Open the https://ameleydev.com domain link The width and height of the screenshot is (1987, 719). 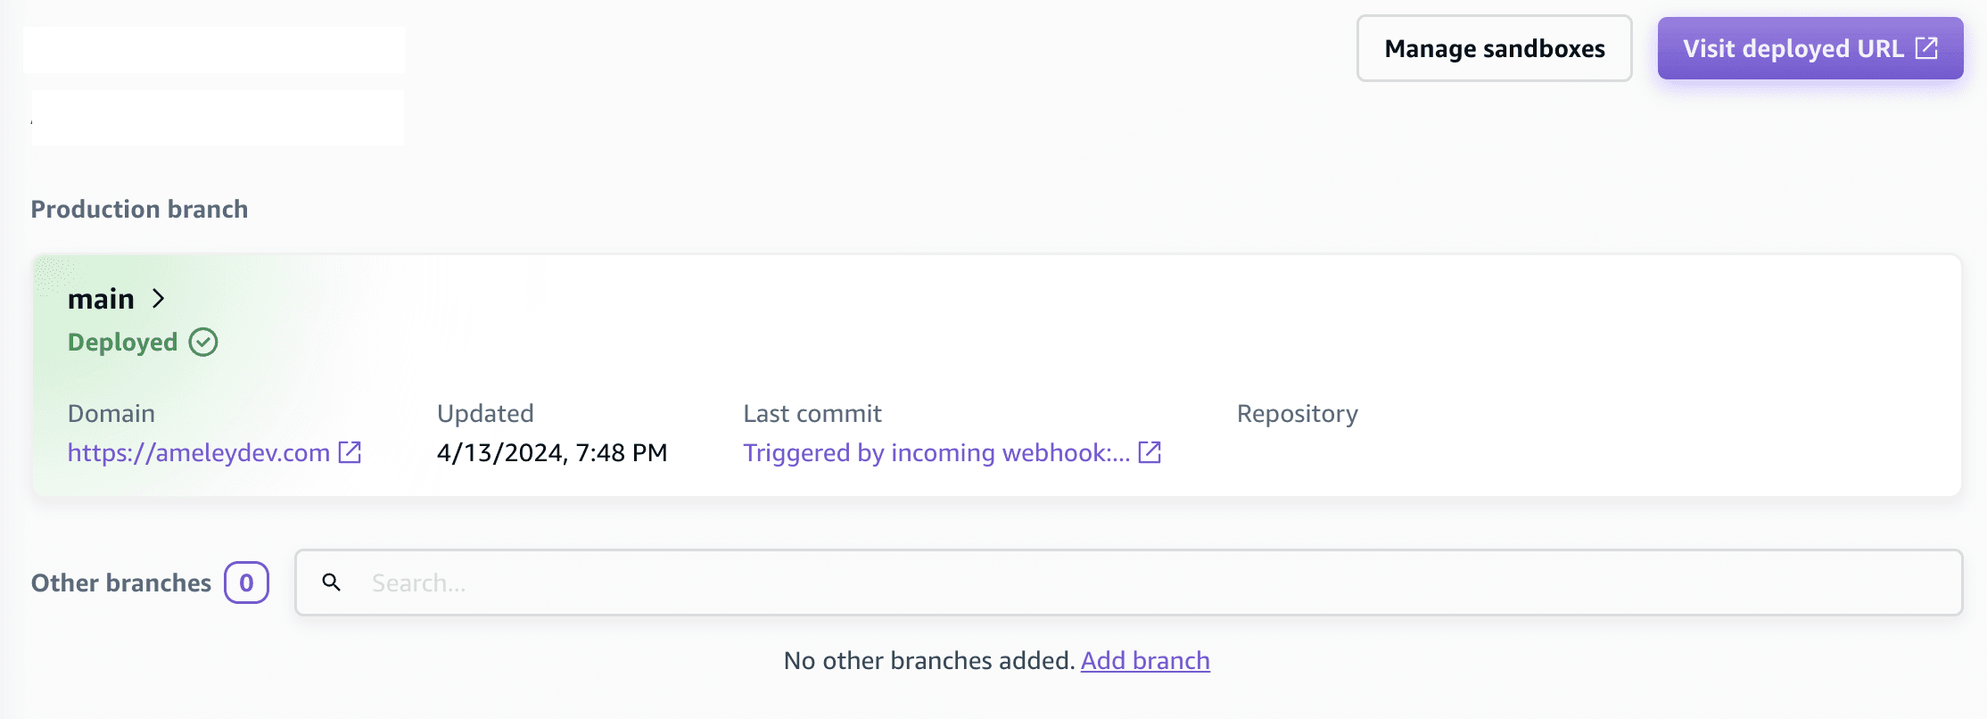(x=199, y=453)
